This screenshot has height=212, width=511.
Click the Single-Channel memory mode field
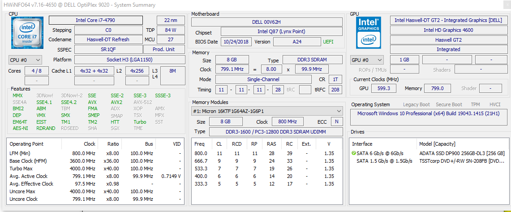[263, 79]
